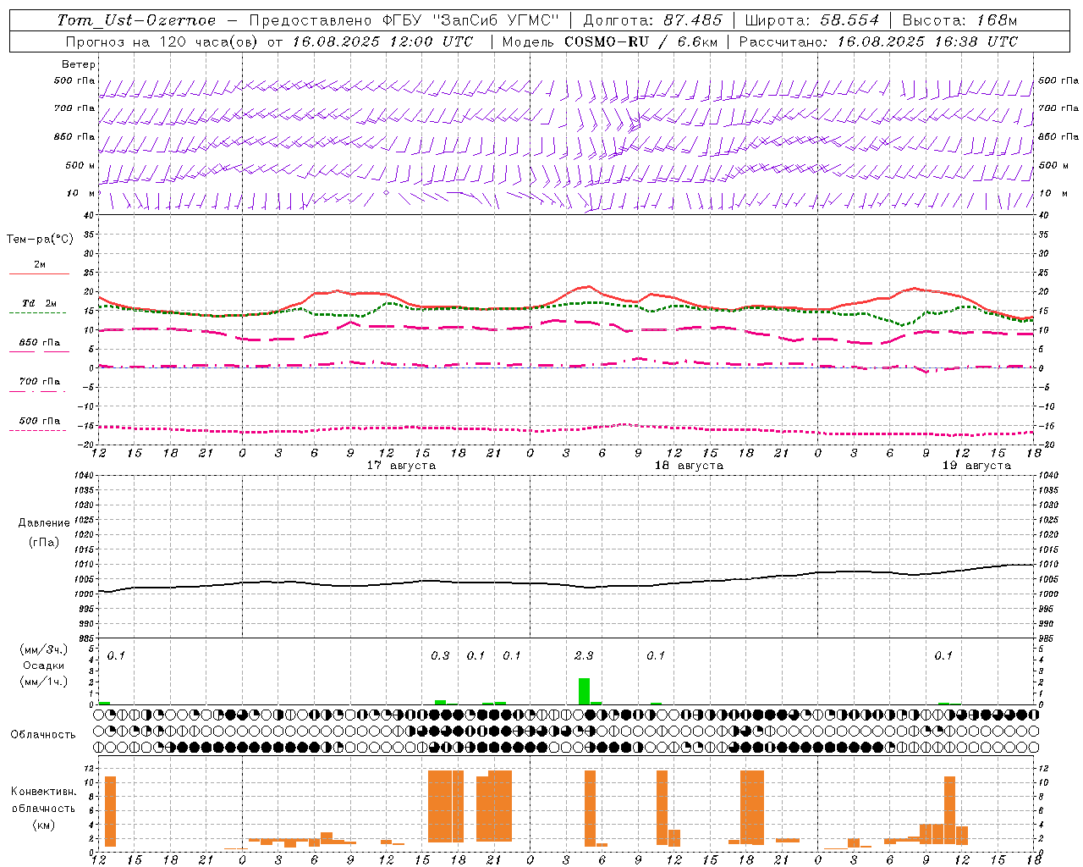
Task: Click the 19 августа date label
Action: (976, 466)
